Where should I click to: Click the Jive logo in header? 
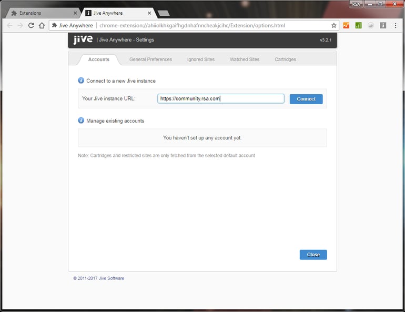[x=83, y=39]
